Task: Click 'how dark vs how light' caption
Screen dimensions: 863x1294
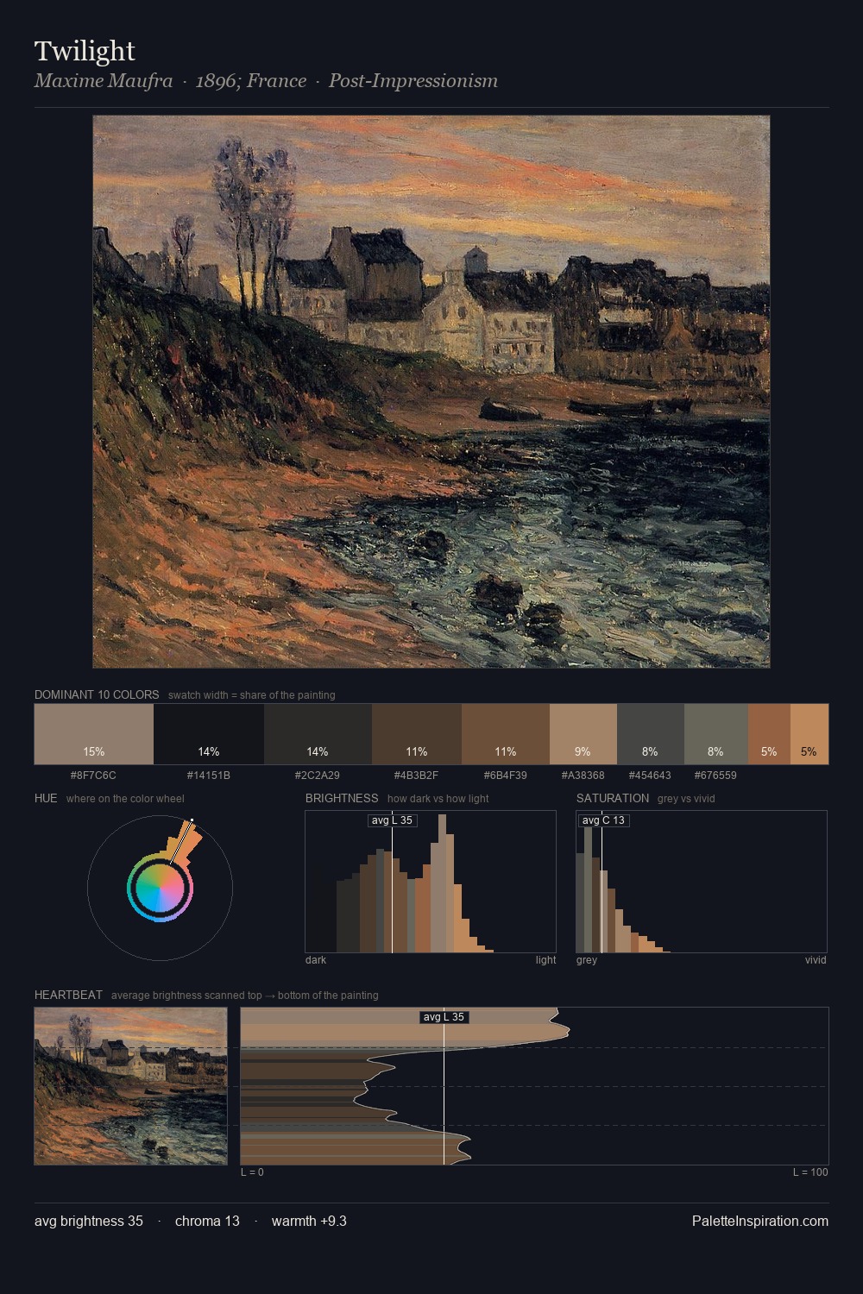Action: click(x=438, y=799)
